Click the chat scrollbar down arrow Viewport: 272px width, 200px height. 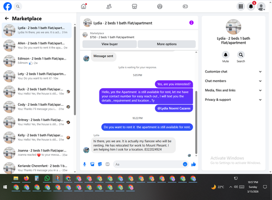tap(196, 156)
